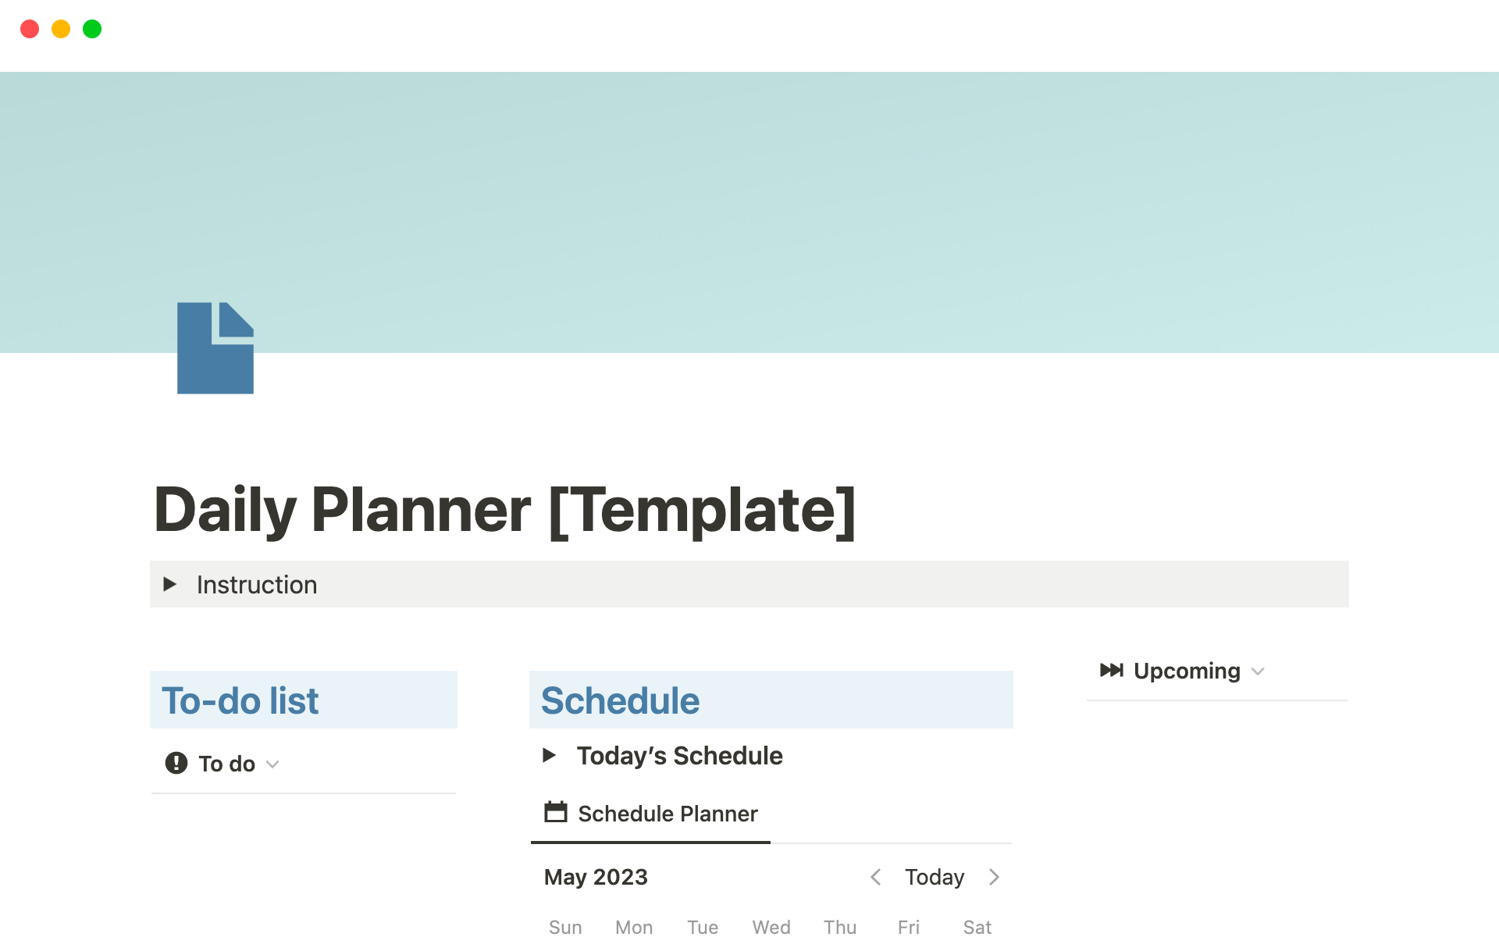The image size is (1499, 937).
Task: Click the red close window button
Action: (30, 29)
